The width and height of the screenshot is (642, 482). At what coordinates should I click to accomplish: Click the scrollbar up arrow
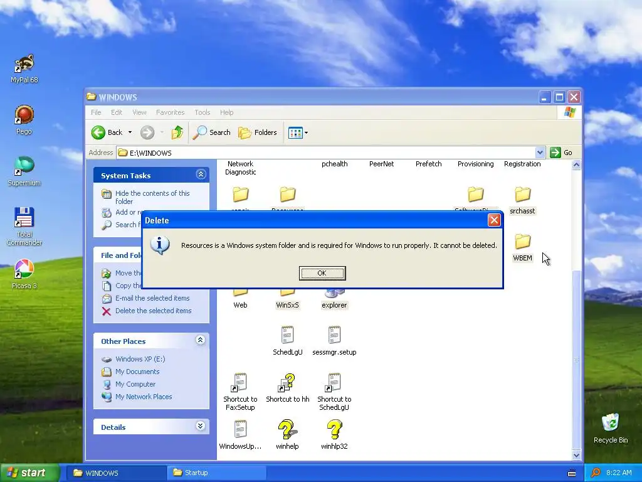pos(576,165)
